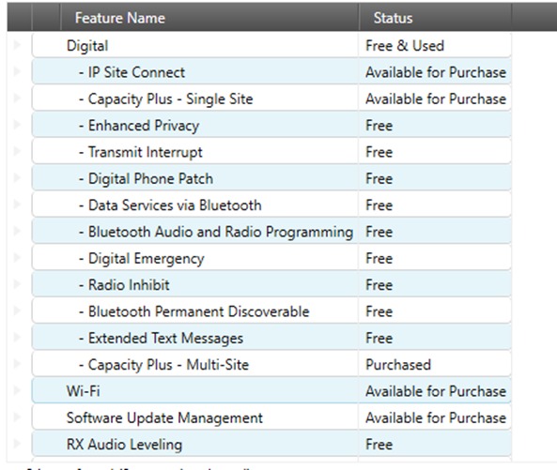Select Capacity Plus - Single Site feature

coord(165,99)
